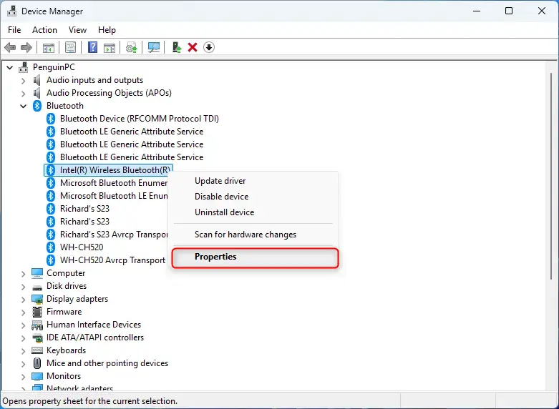The image size is (559, 409).
Task: Open the Help menu
Action: click(x=107, y=30)
